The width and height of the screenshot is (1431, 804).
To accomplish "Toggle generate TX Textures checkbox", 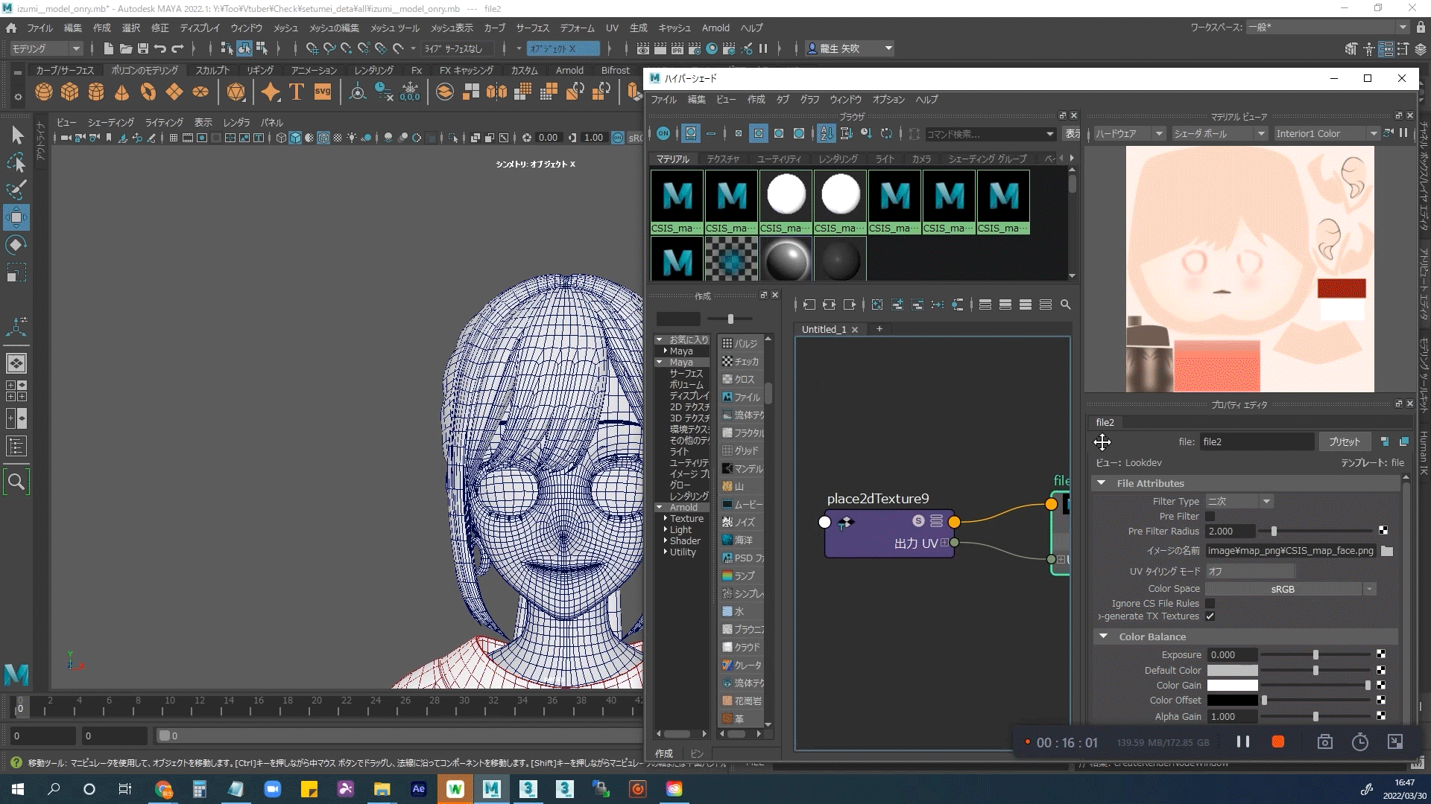I will tap(1210, 616).
